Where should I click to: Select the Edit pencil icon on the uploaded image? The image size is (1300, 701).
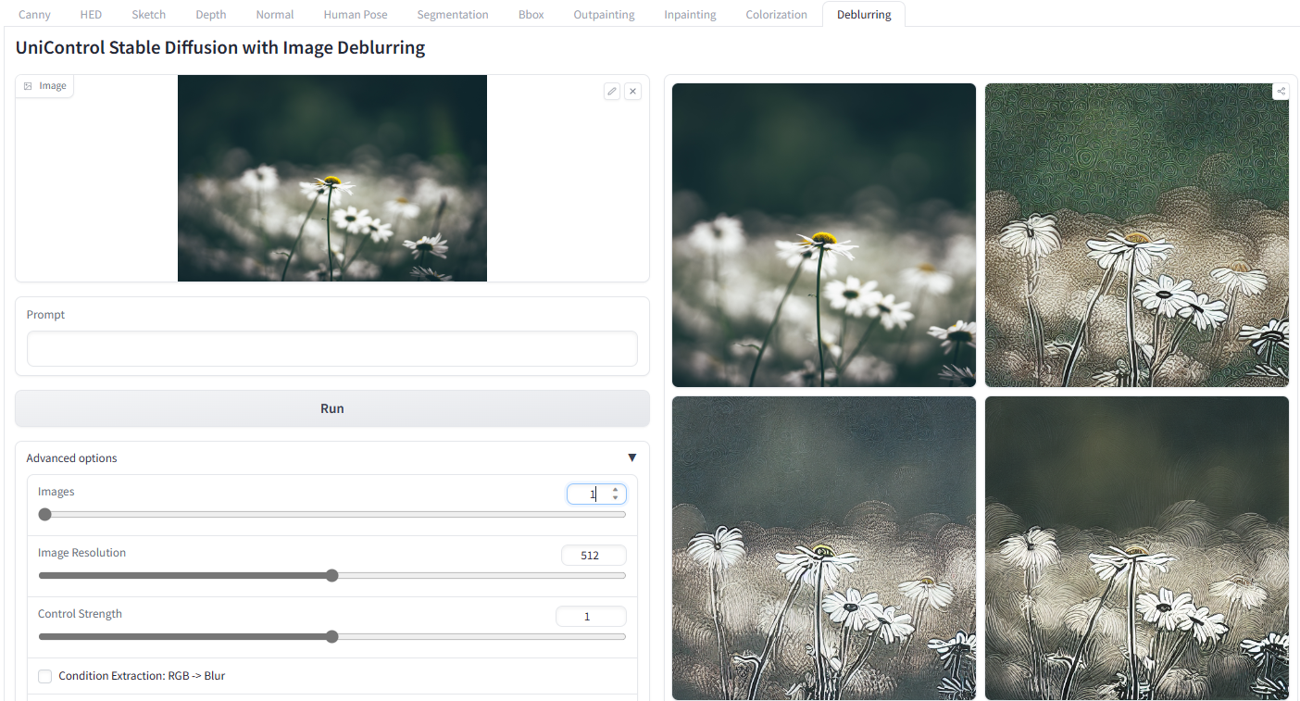tap(611, 91)
